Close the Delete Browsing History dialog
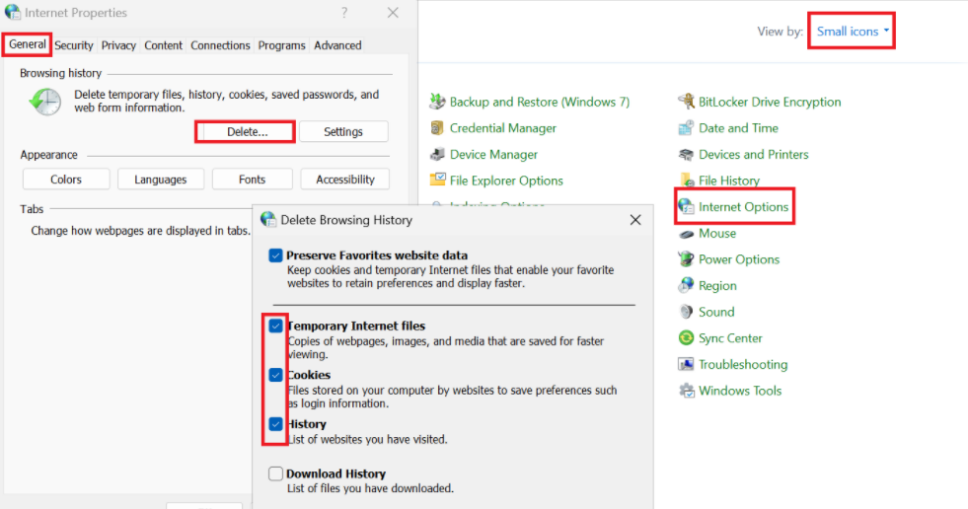 tap(635, 220)
